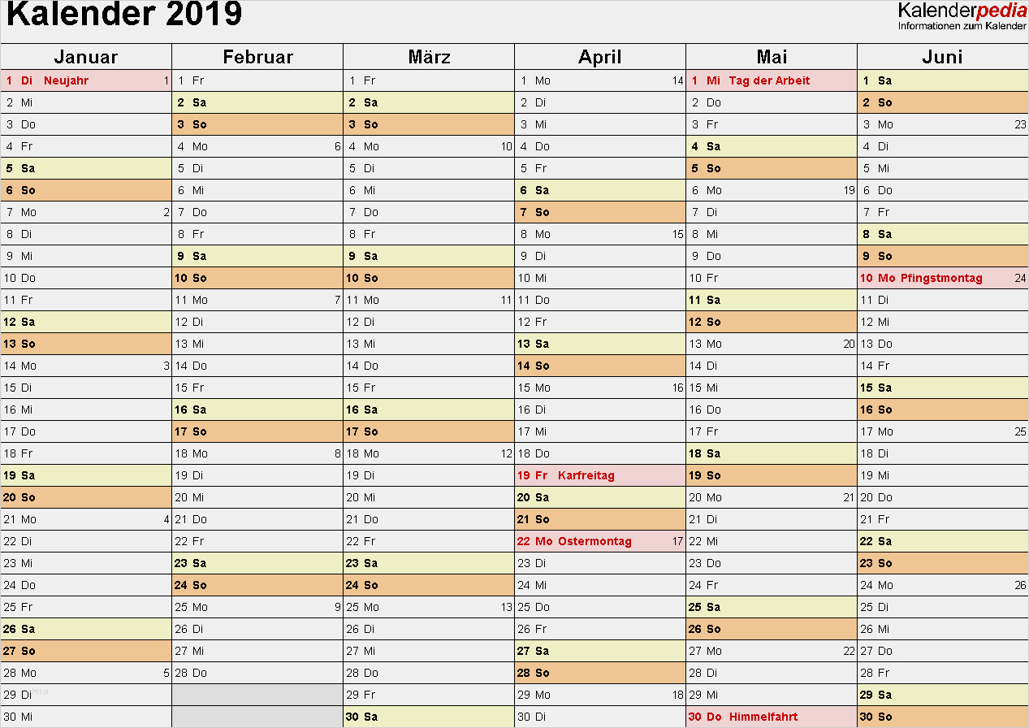1029x728 pixels.
Task: Select the Januar column header
Action: (86, 57)
